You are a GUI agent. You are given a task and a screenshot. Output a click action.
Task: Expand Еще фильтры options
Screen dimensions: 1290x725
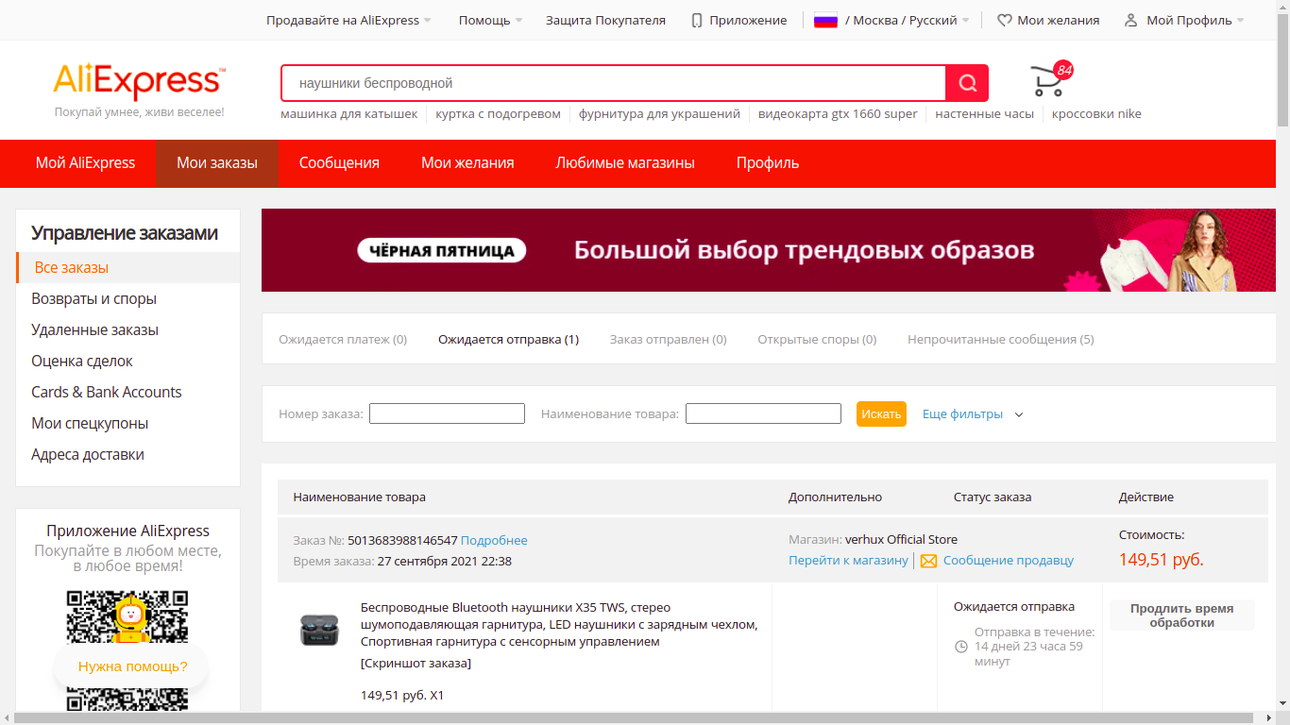973,413
